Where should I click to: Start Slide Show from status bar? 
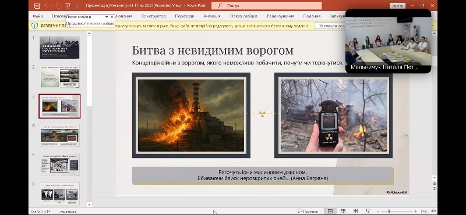[368, 212]
